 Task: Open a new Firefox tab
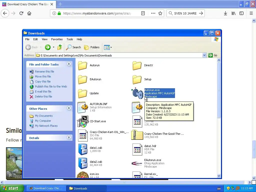60,4
